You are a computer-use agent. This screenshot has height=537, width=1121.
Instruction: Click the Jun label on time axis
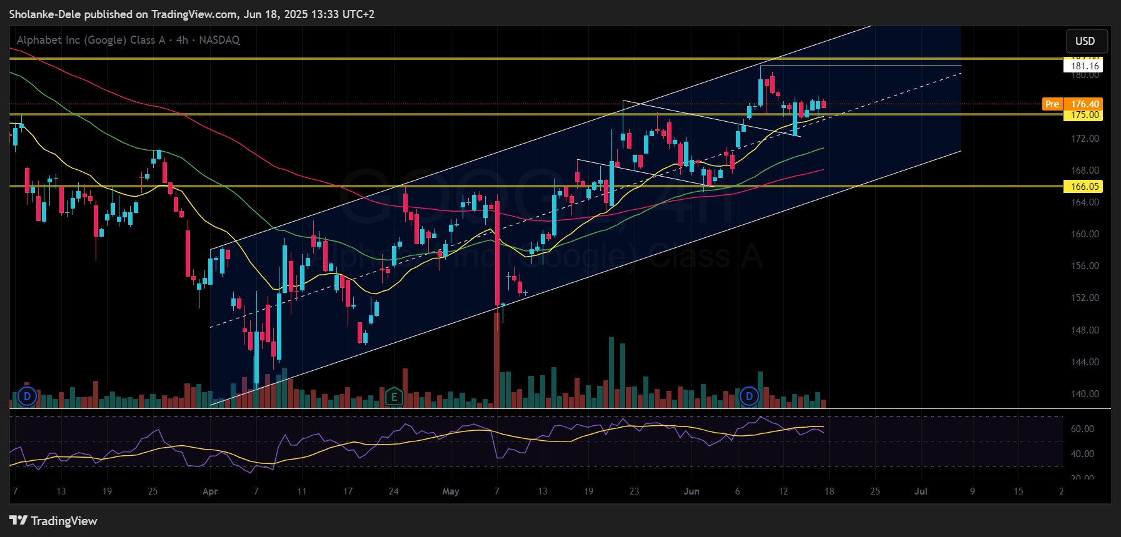point(691,491)
